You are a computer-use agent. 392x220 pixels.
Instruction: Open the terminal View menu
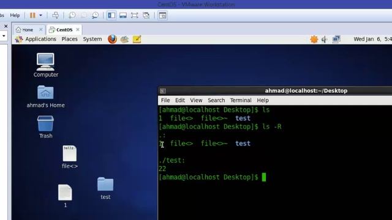click(196, 100)
